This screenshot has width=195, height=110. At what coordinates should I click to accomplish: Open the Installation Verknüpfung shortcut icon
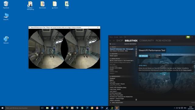30,5
